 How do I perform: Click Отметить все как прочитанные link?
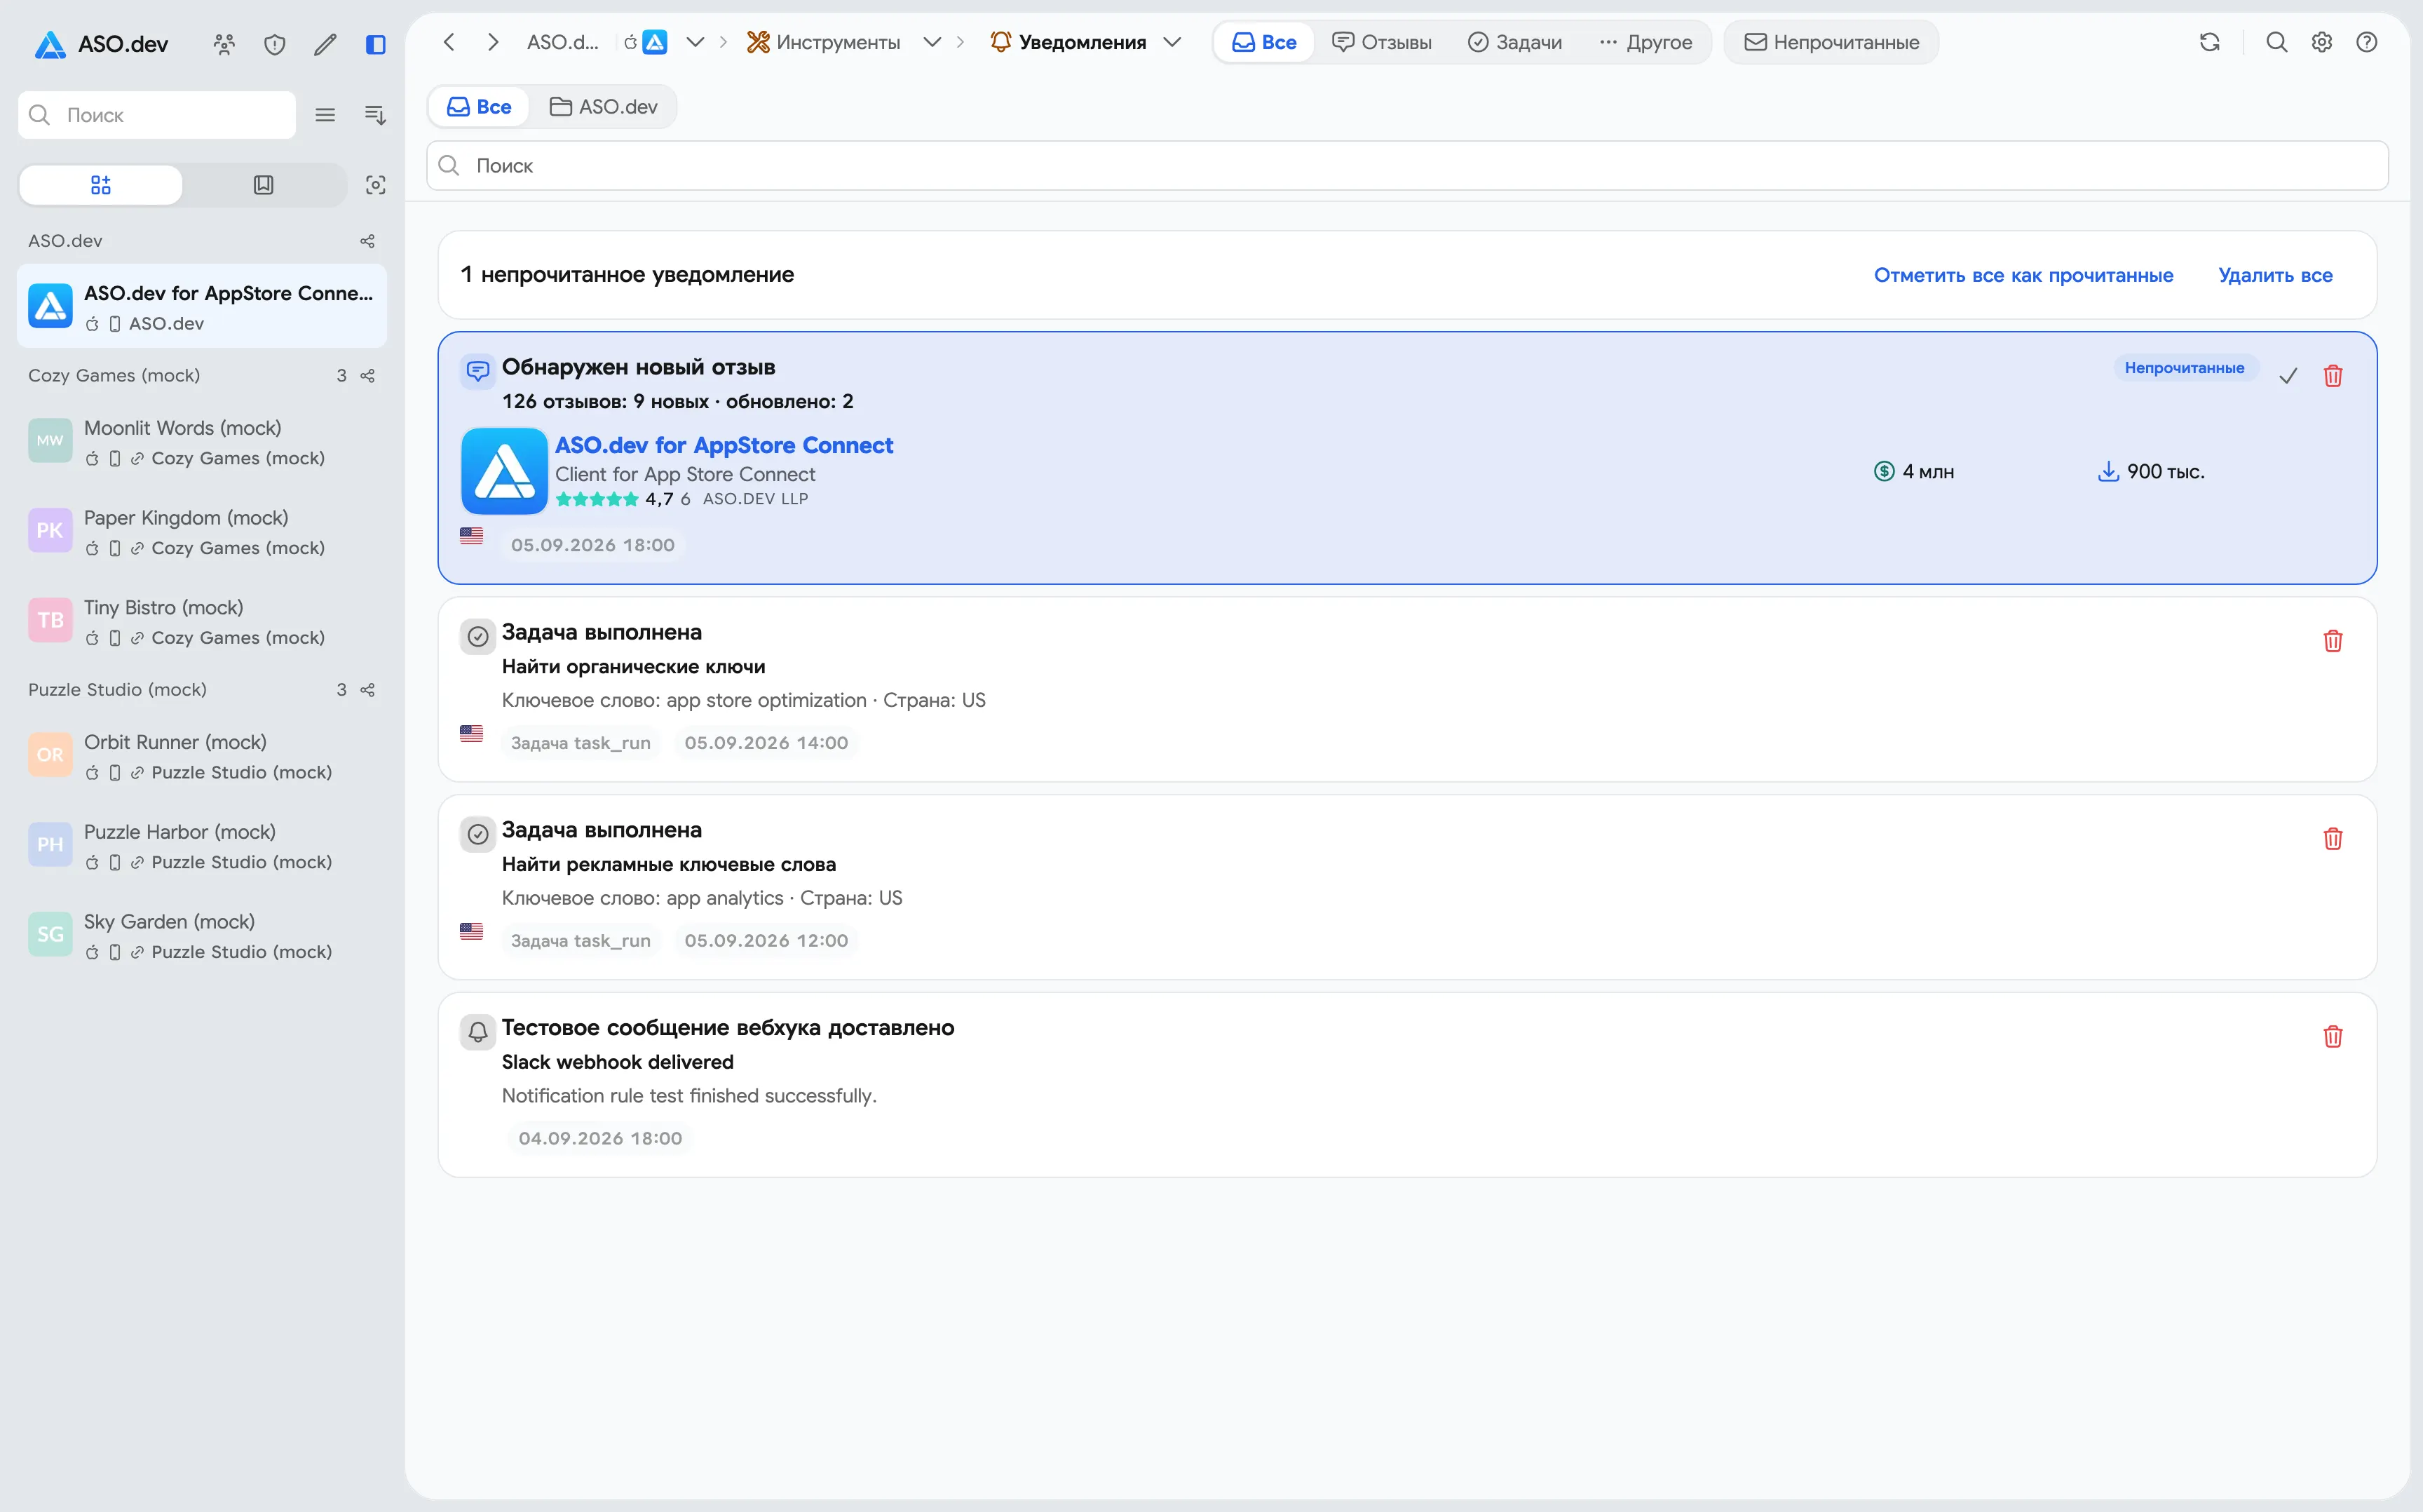[x=2023, y=275]
